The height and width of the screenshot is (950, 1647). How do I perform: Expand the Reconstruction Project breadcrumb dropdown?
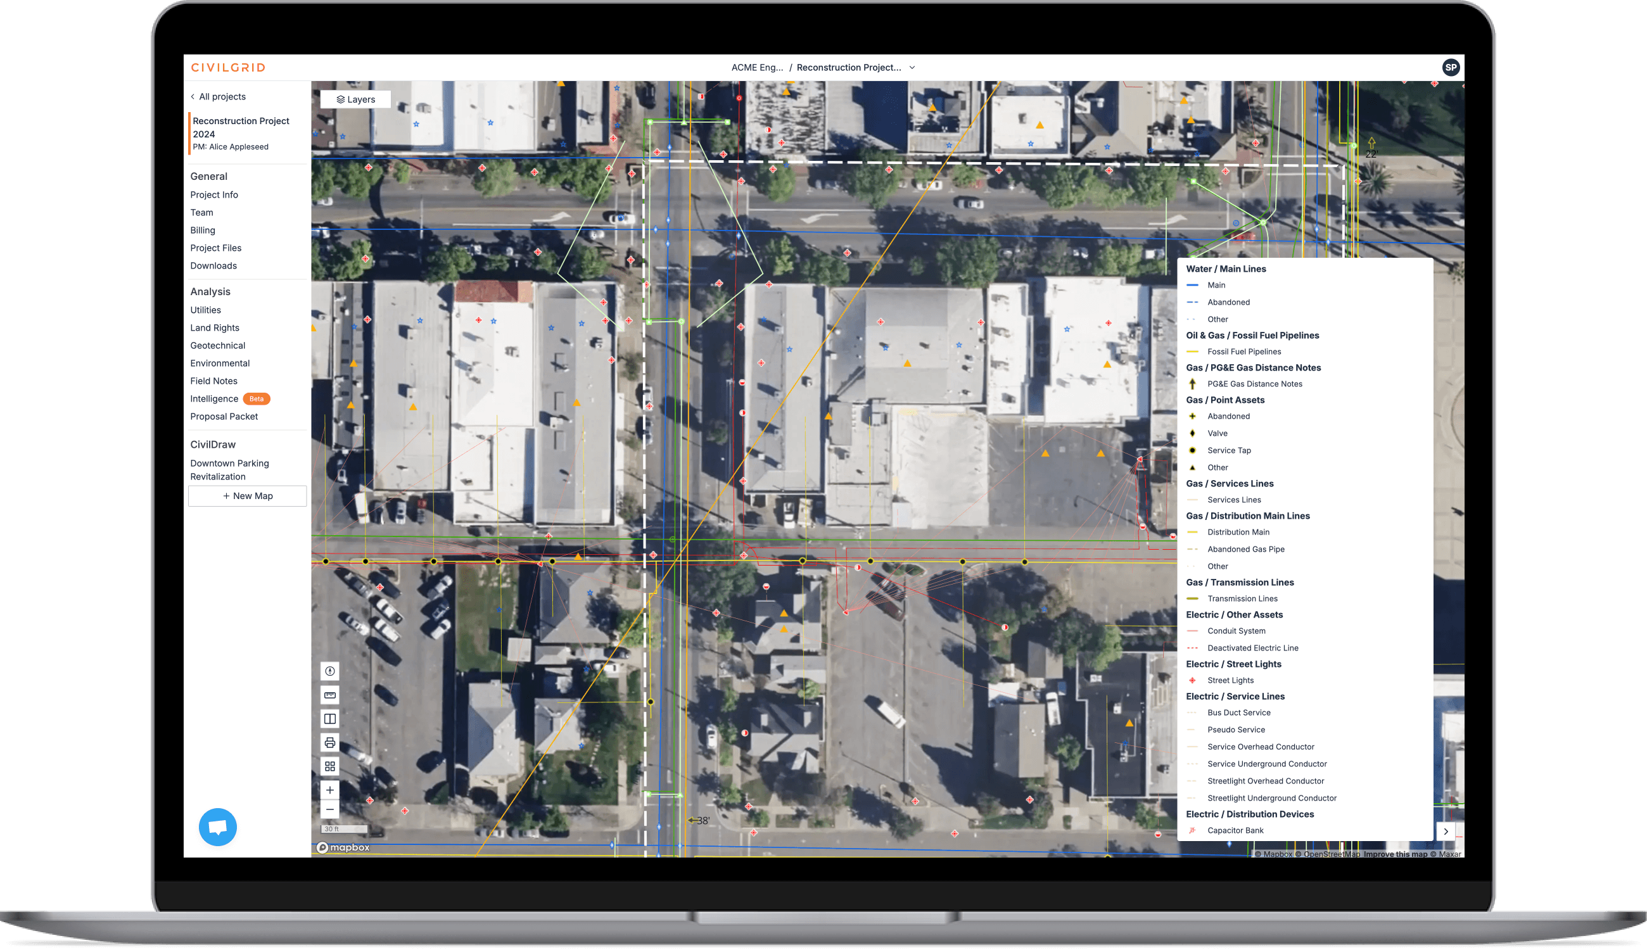[912, 67]
